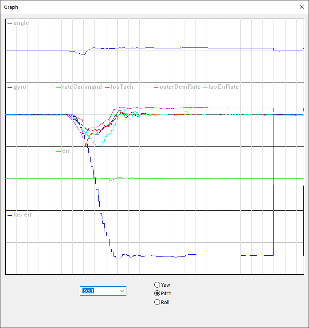The image size is (309, 328).
Task: Expand the Set1 dropdown arrow
Action: [x=122, y=291]
